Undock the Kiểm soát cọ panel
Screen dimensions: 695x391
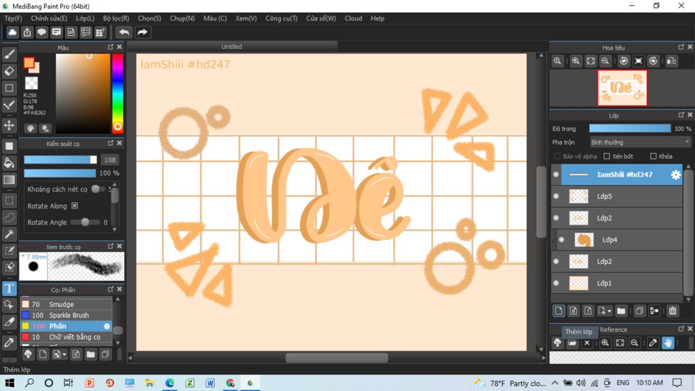pyautogui.click(x=111, y=143)
